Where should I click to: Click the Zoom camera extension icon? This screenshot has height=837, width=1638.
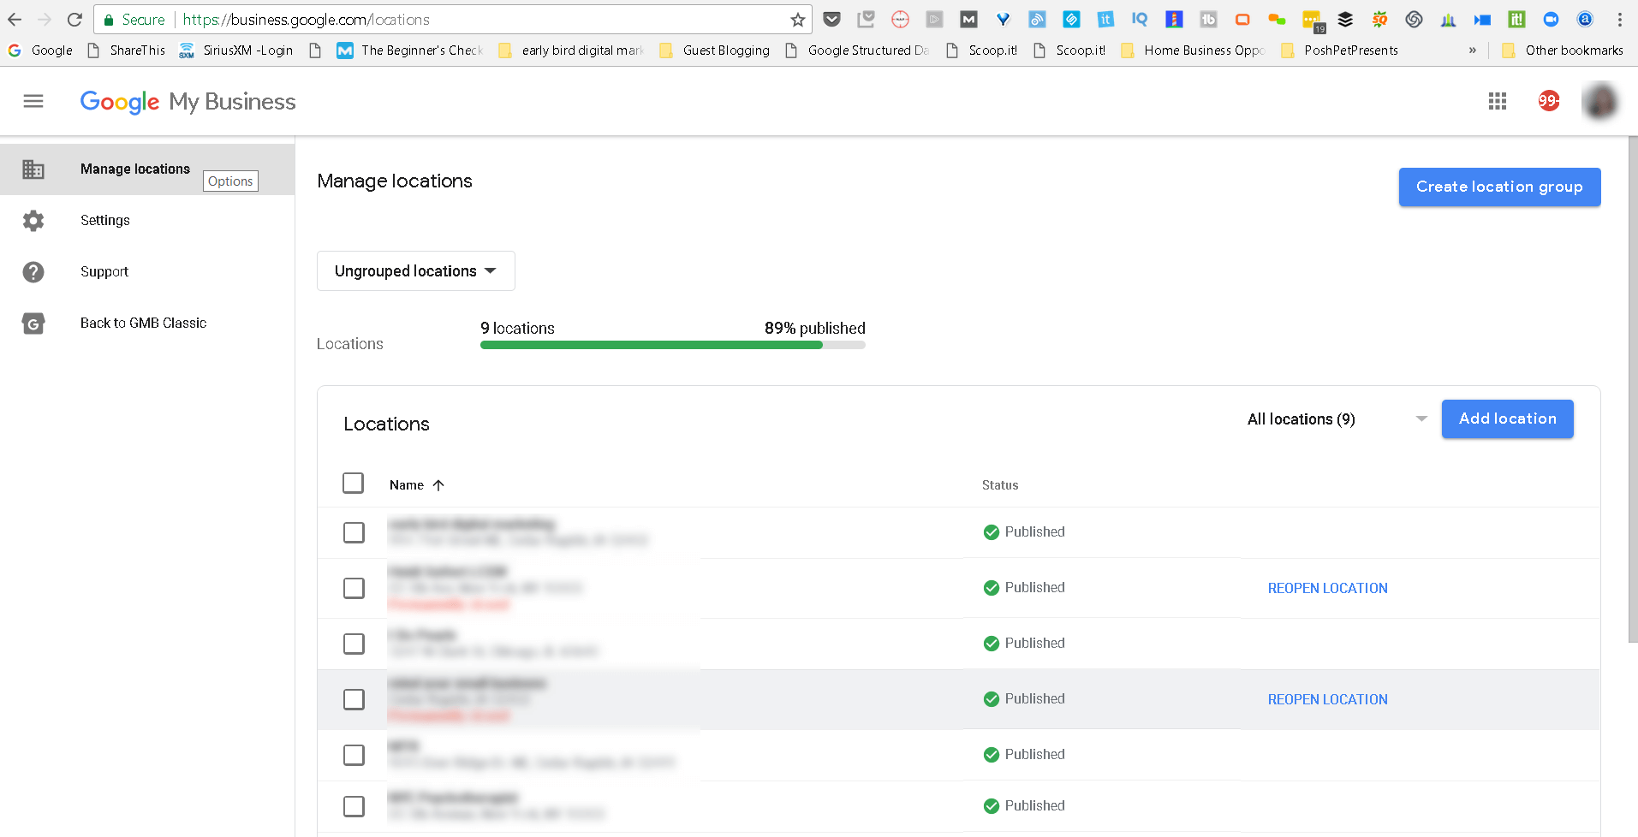1551,19
